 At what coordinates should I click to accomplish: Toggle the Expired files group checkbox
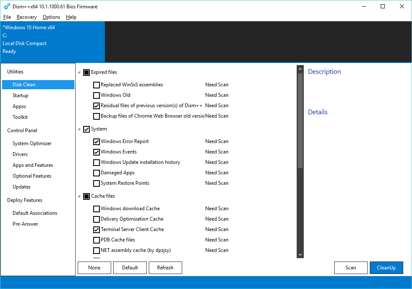pyautogui.click(x=86, y=73)
